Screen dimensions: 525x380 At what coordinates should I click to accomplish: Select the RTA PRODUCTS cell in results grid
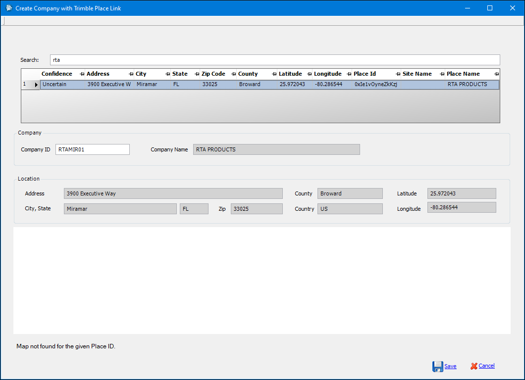click(x=467, y=85)
